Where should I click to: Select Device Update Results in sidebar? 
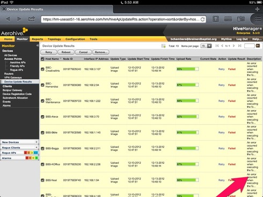pos(19,82)
